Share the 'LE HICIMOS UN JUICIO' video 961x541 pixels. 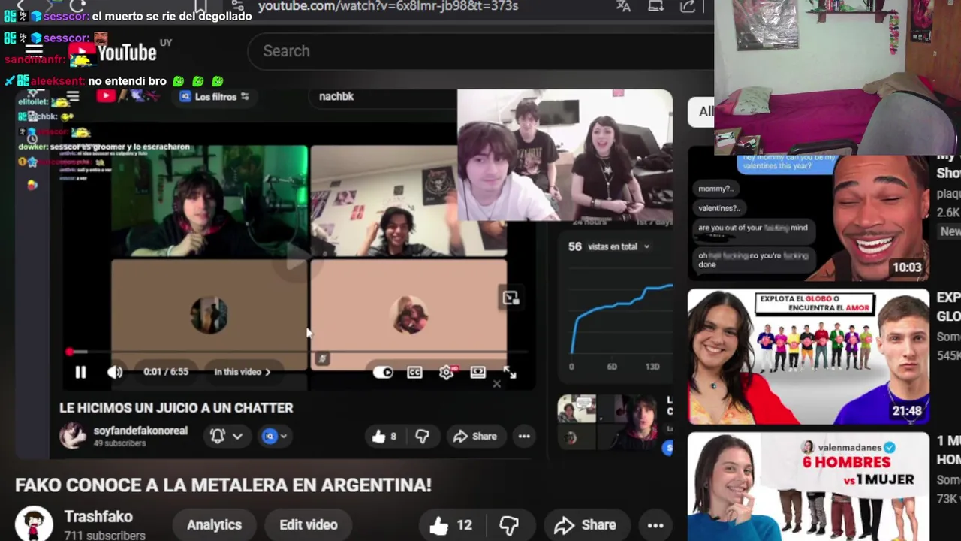[474, 436]
